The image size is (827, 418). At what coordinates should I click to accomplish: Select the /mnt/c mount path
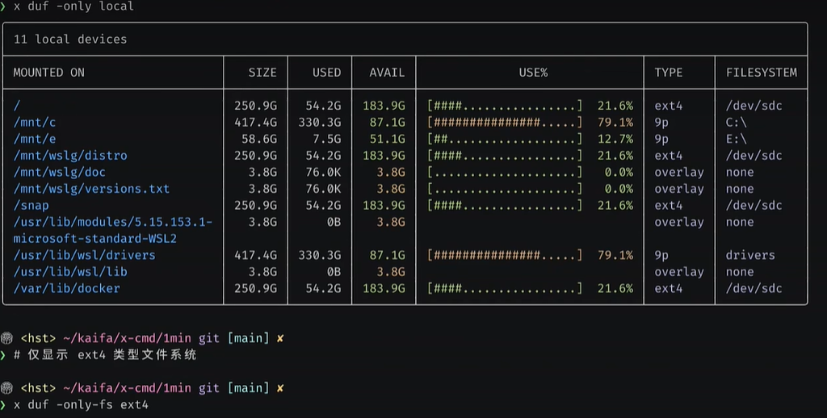click(35, 123)
